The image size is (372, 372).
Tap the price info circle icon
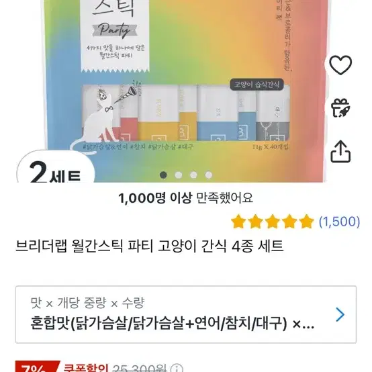click(177, 368)
